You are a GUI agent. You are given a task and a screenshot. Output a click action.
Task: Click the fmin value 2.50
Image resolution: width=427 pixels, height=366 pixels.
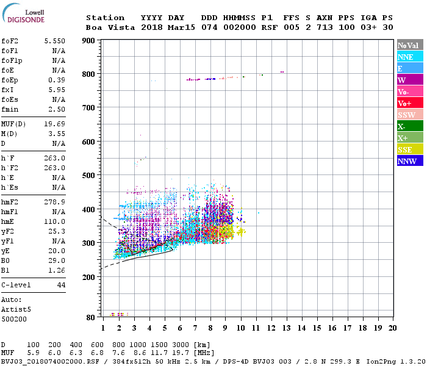click(x=57, y=109)
